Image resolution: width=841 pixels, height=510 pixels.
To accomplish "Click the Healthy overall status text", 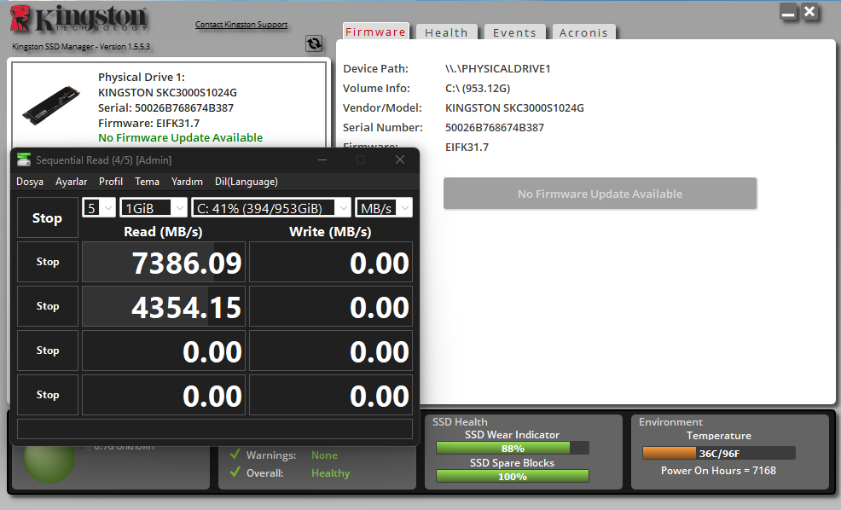I will point(330,473).
